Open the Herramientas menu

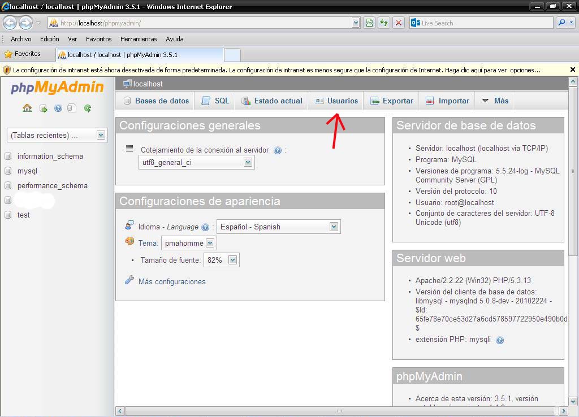(x=139, y=39)
